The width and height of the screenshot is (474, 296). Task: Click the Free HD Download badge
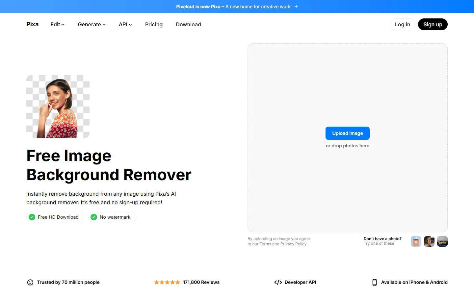(55, 217)
